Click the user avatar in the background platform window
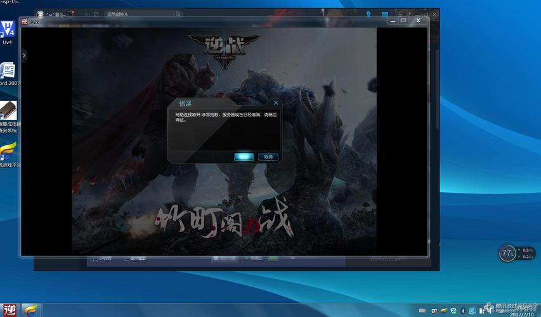The width and height of the screenshot is (541, 317). [x=41, y=14]
